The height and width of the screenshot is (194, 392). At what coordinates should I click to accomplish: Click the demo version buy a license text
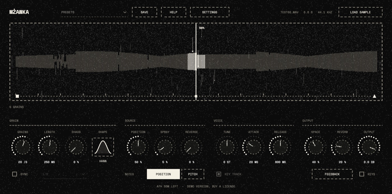(211, 186)
